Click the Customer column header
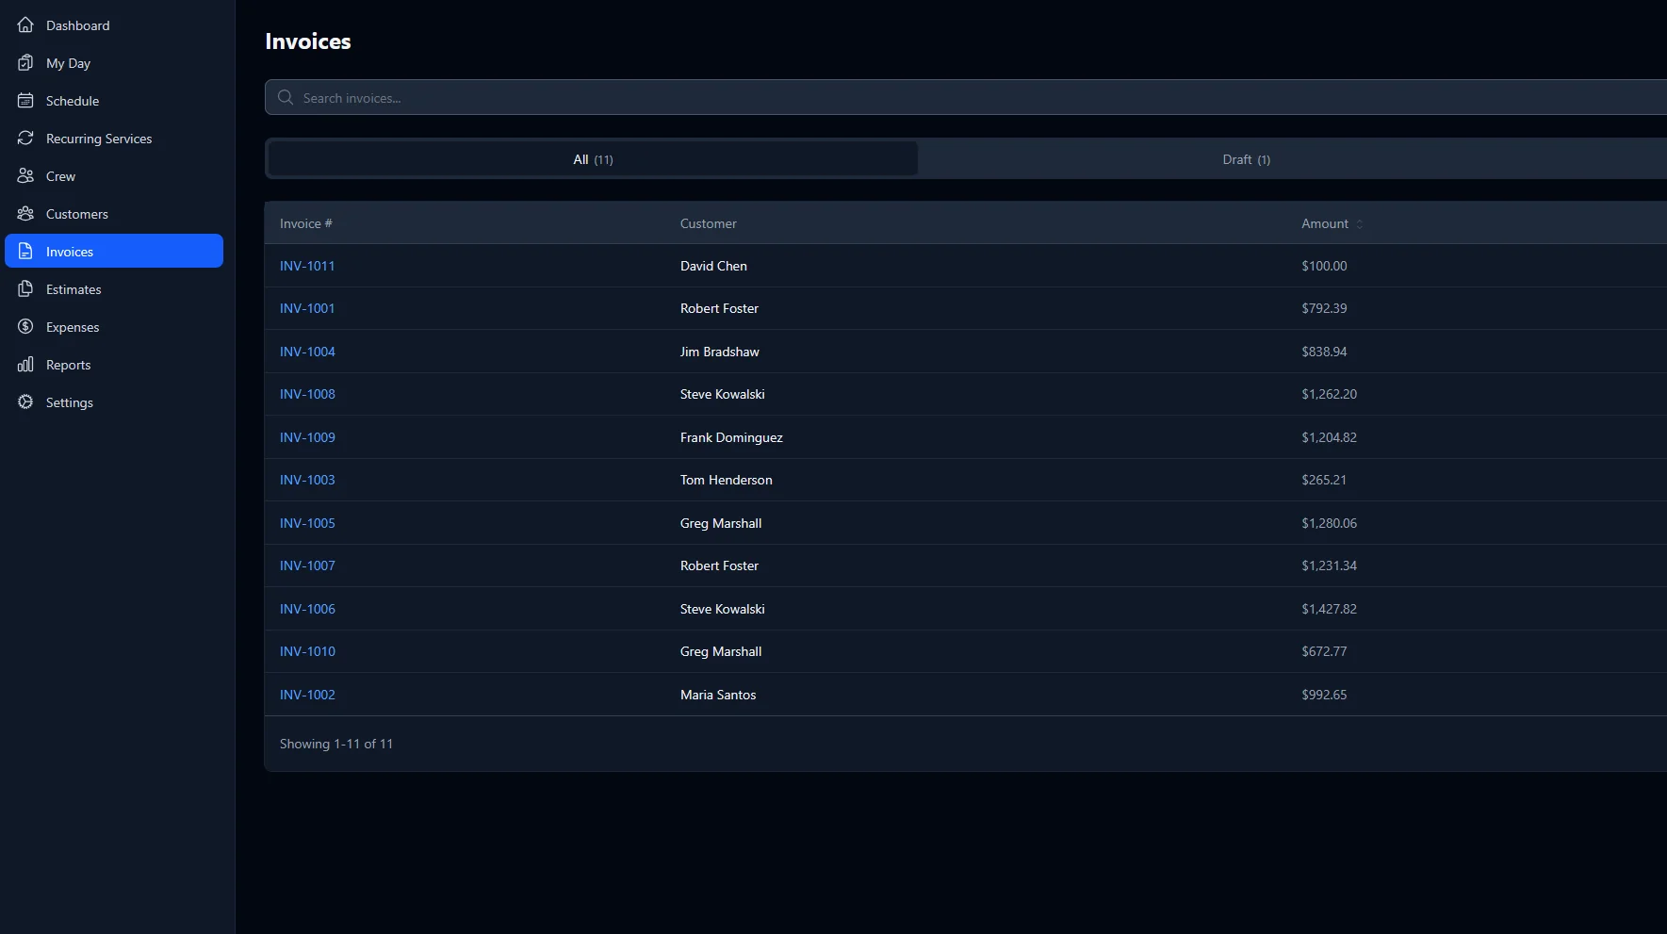1667x934 pixels. [x=709, y=223]
